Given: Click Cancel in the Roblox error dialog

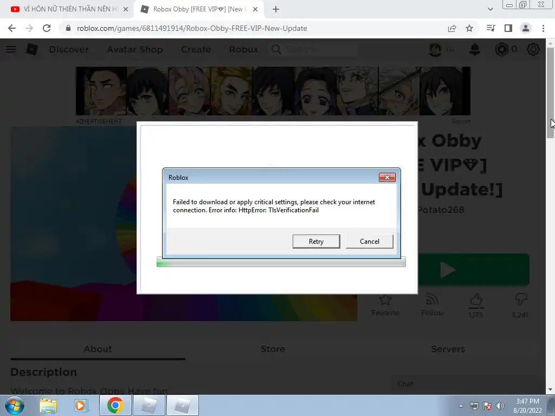Looking at the screenshot, I should (x=369, y=241).
